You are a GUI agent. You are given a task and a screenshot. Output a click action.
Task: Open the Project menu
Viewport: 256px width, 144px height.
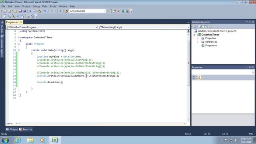tap(26, 6)
